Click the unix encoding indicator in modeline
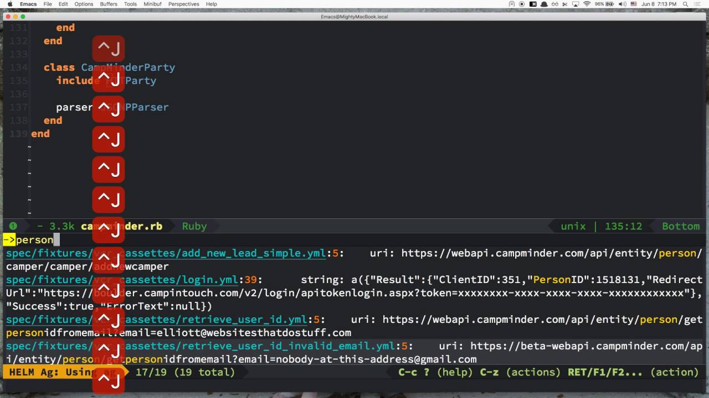Image resolution: width=709 pixels, height=398 pixels. (x=573, y=226)
